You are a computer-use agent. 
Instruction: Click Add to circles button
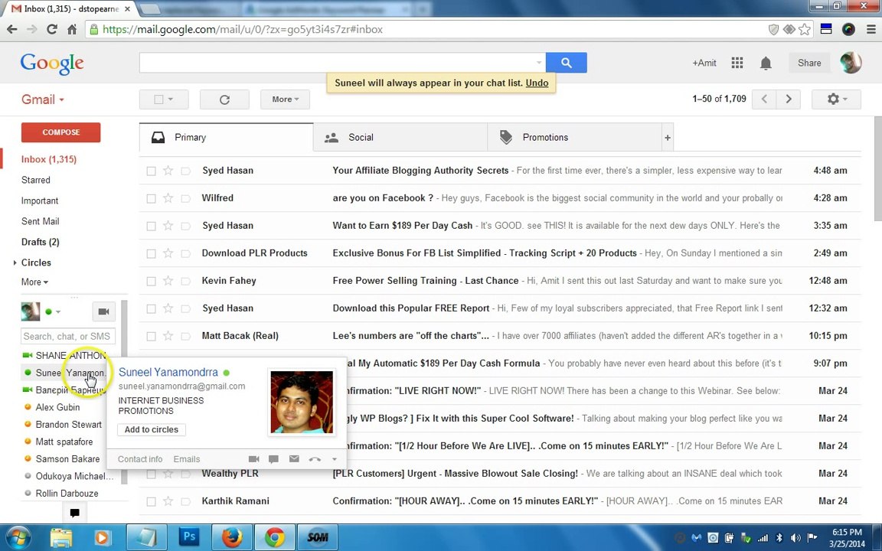(x=152, y=429)
